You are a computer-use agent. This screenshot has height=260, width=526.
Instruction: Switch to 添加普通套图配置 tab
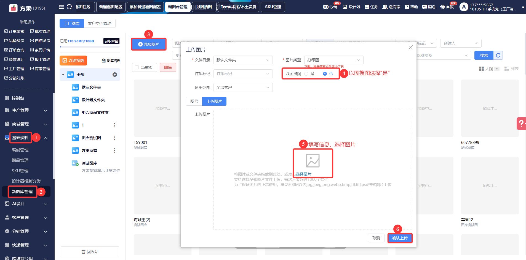[x=145, y=7]
